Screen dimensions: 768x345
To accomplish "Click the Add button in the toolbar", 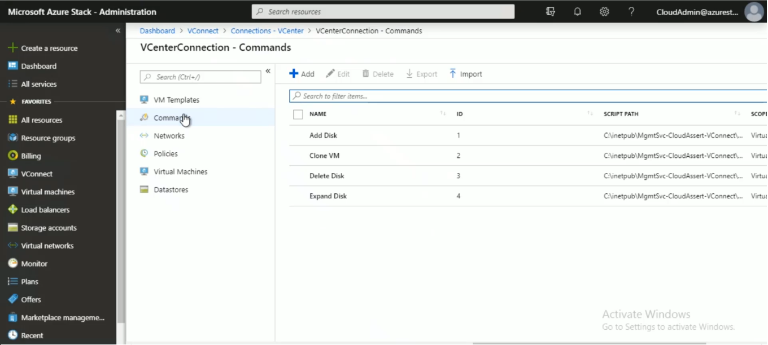I will pos(302,74).
